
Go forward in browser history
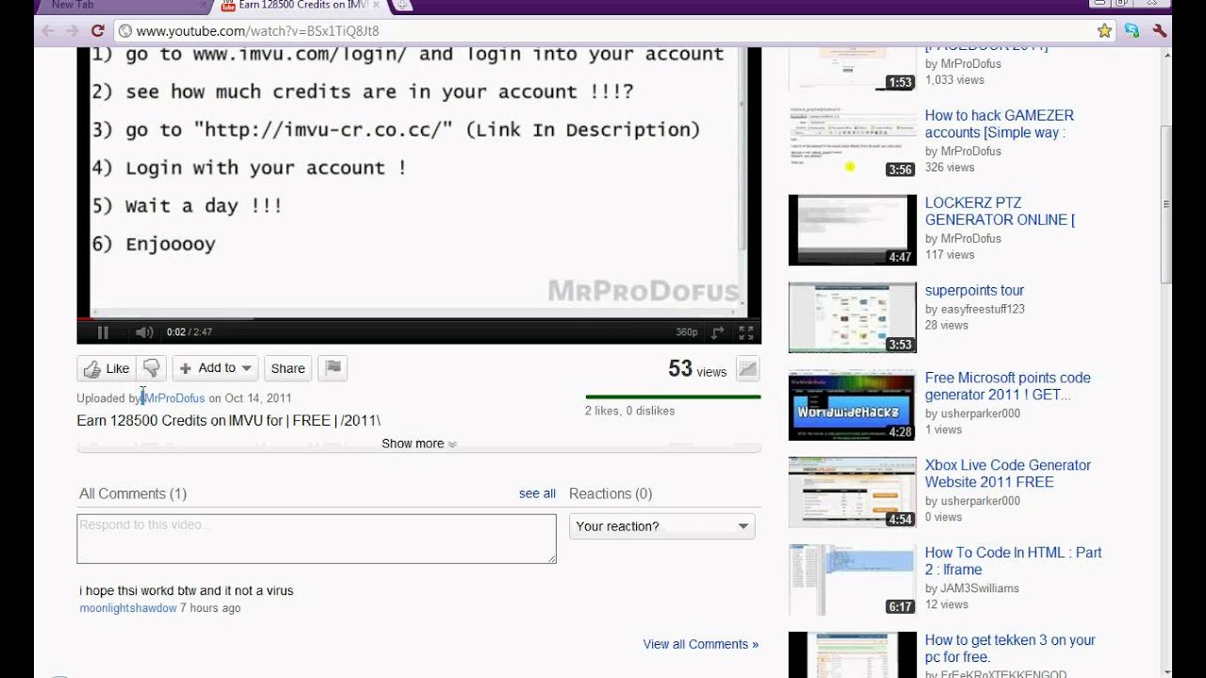[x=73, y=30]
